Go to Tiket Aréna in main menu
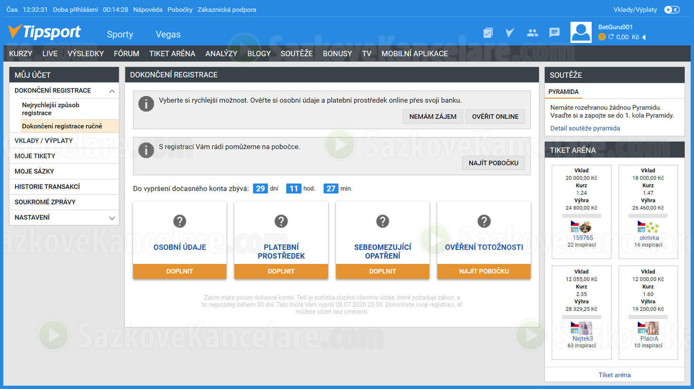 coord(172,53)
